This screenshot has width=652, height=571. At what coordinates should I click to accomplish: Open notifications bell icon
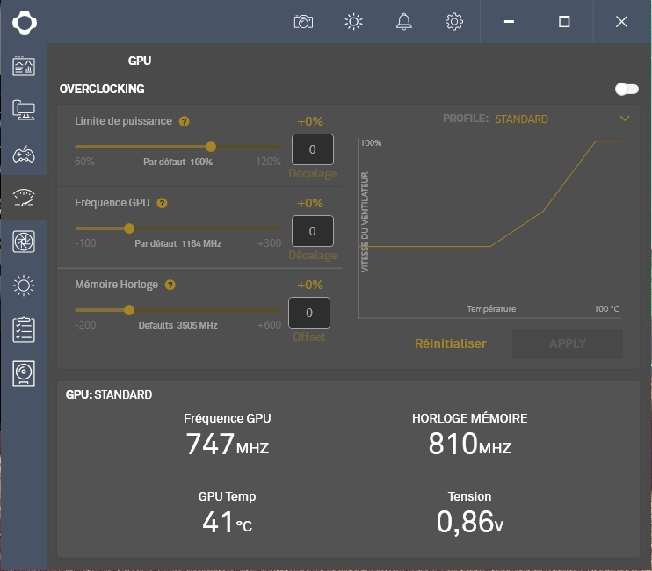pos(404,22)
